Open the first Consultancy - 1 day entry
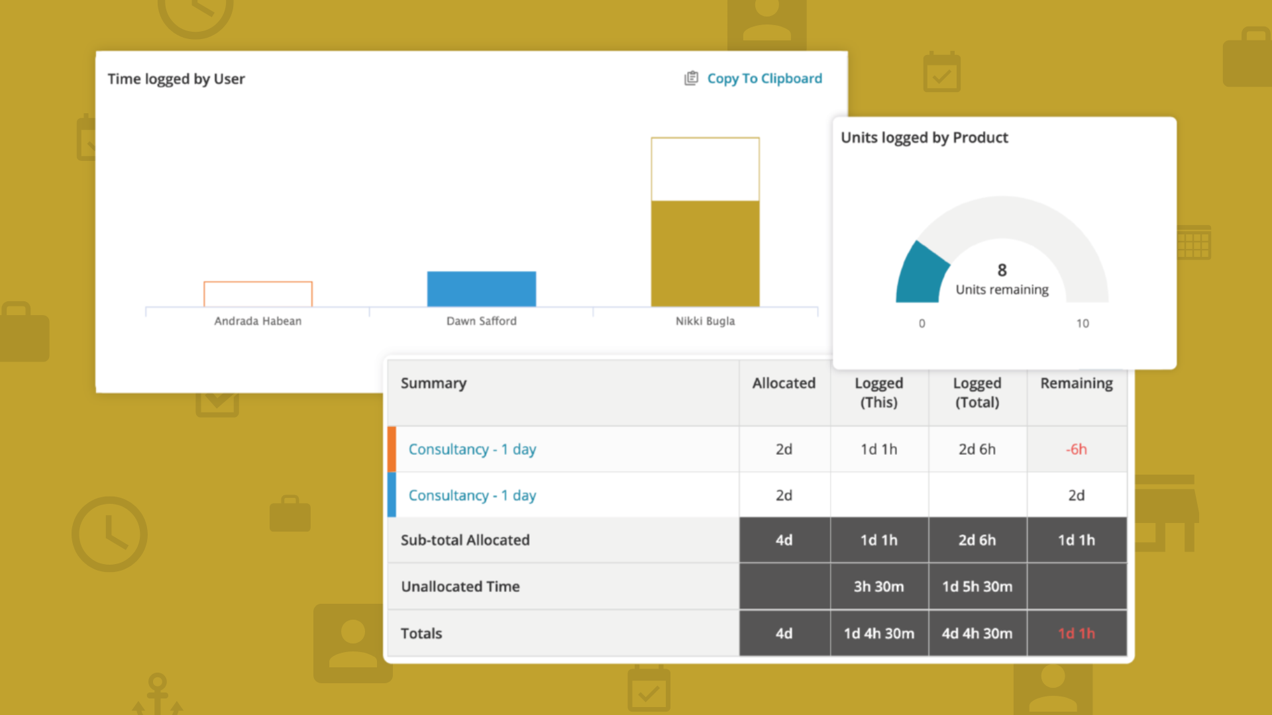This screenshot has width=1272, height=715. (472, 449)
